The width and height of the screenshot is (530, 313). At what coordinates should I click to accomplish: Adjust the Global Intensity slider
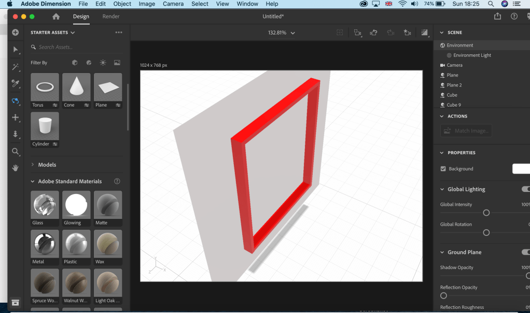click(486, 213)
